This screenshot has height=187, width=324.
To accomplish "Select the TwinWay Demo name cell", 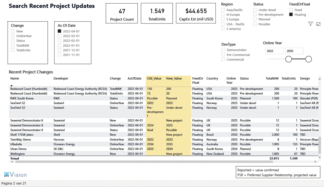I will click(x=21, y=140).
